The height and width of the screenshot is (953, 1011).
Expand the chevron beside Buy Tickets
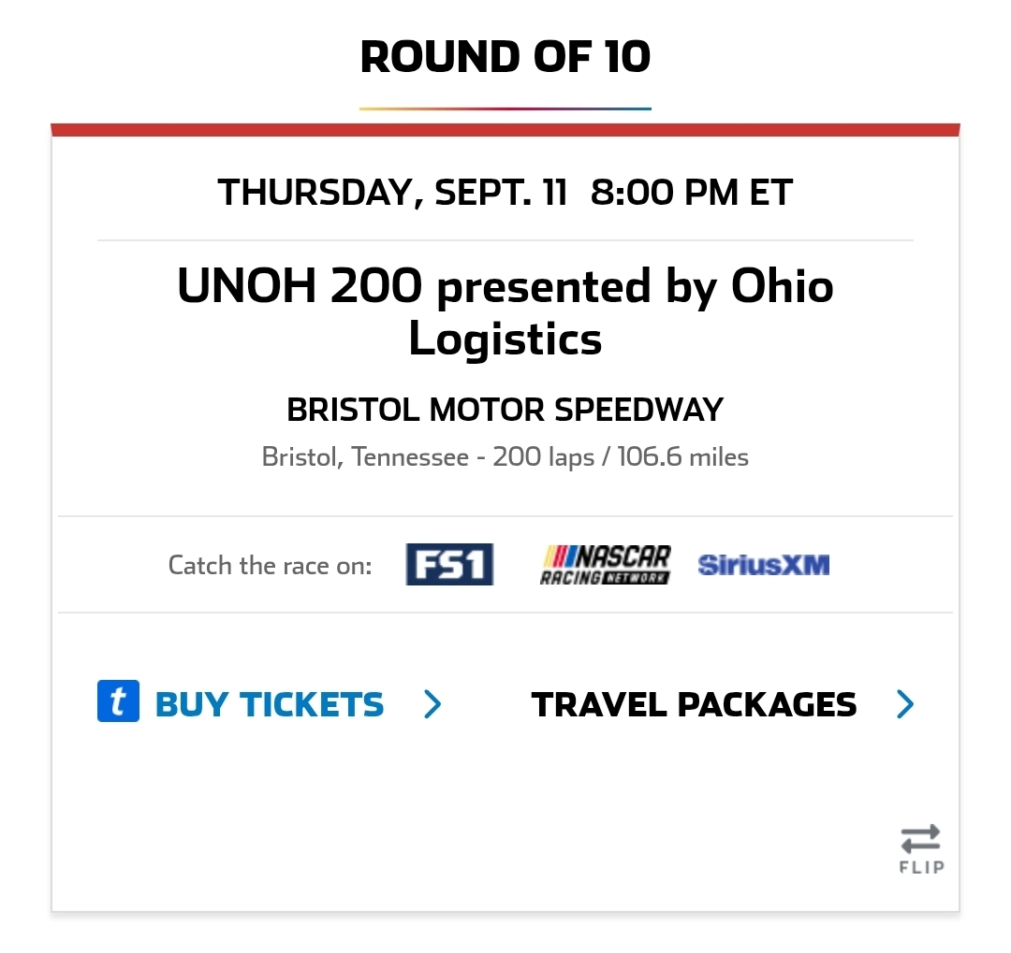tap(432, 703)
